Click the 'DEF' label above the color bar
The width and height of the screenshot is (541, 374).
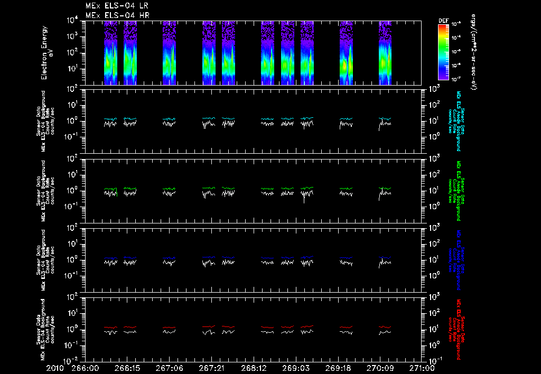tap(443, 21)
